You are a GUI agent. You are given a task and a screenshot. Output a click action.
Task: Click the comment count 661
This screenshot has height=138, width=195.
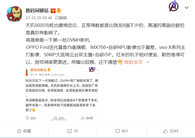125,131
